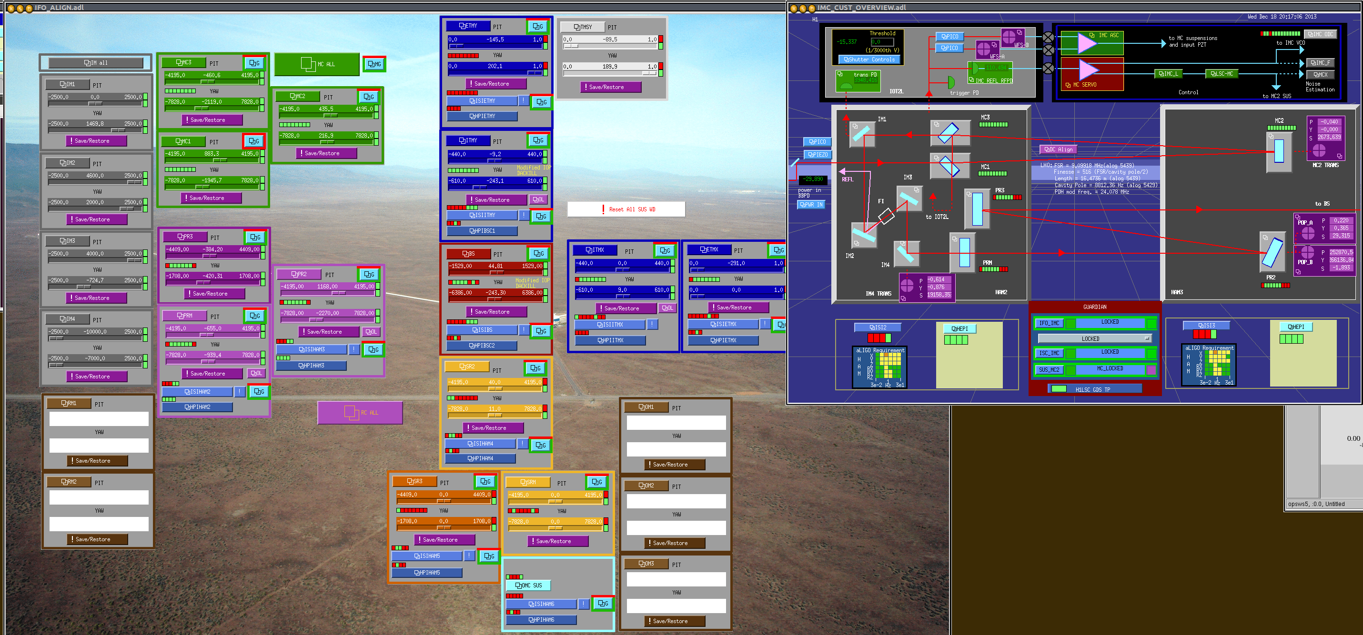The width and height of the screenshot is (1363, 635).
Task: Click the IM1 PIT slider
Action: (96, 100)
